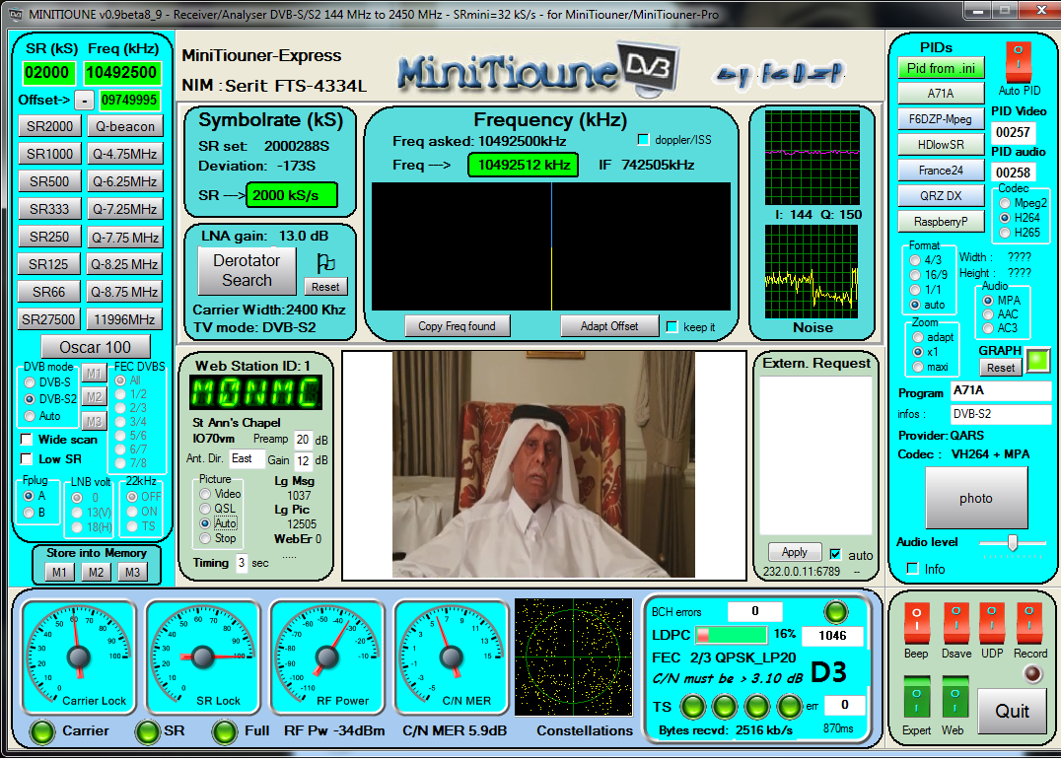Image resolution: width=1061 pixels, height=761 pixels.
Task: Click the Oscar 100 button
Action: [96, 347]
